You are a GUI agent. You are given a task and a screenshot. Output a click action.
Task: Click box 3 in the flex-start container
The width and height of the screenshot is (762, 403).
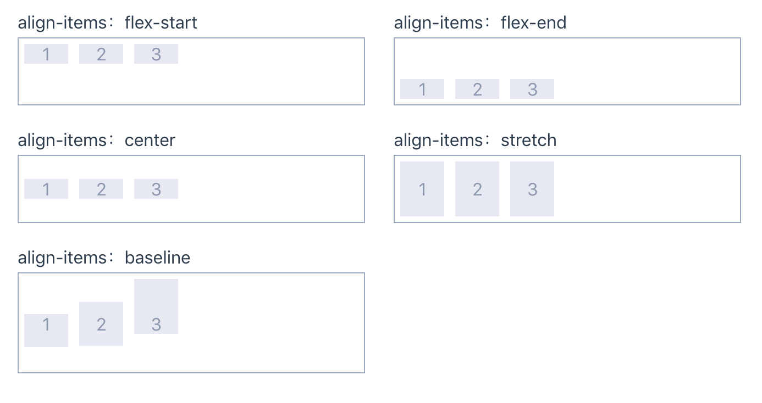(x=156, y=54)
